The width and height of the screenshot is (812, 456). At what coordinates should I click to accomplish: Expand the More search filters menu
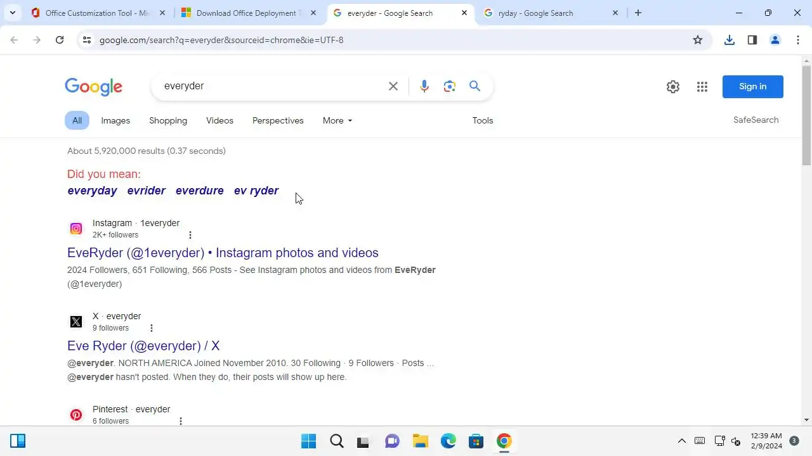click(337, 120)
